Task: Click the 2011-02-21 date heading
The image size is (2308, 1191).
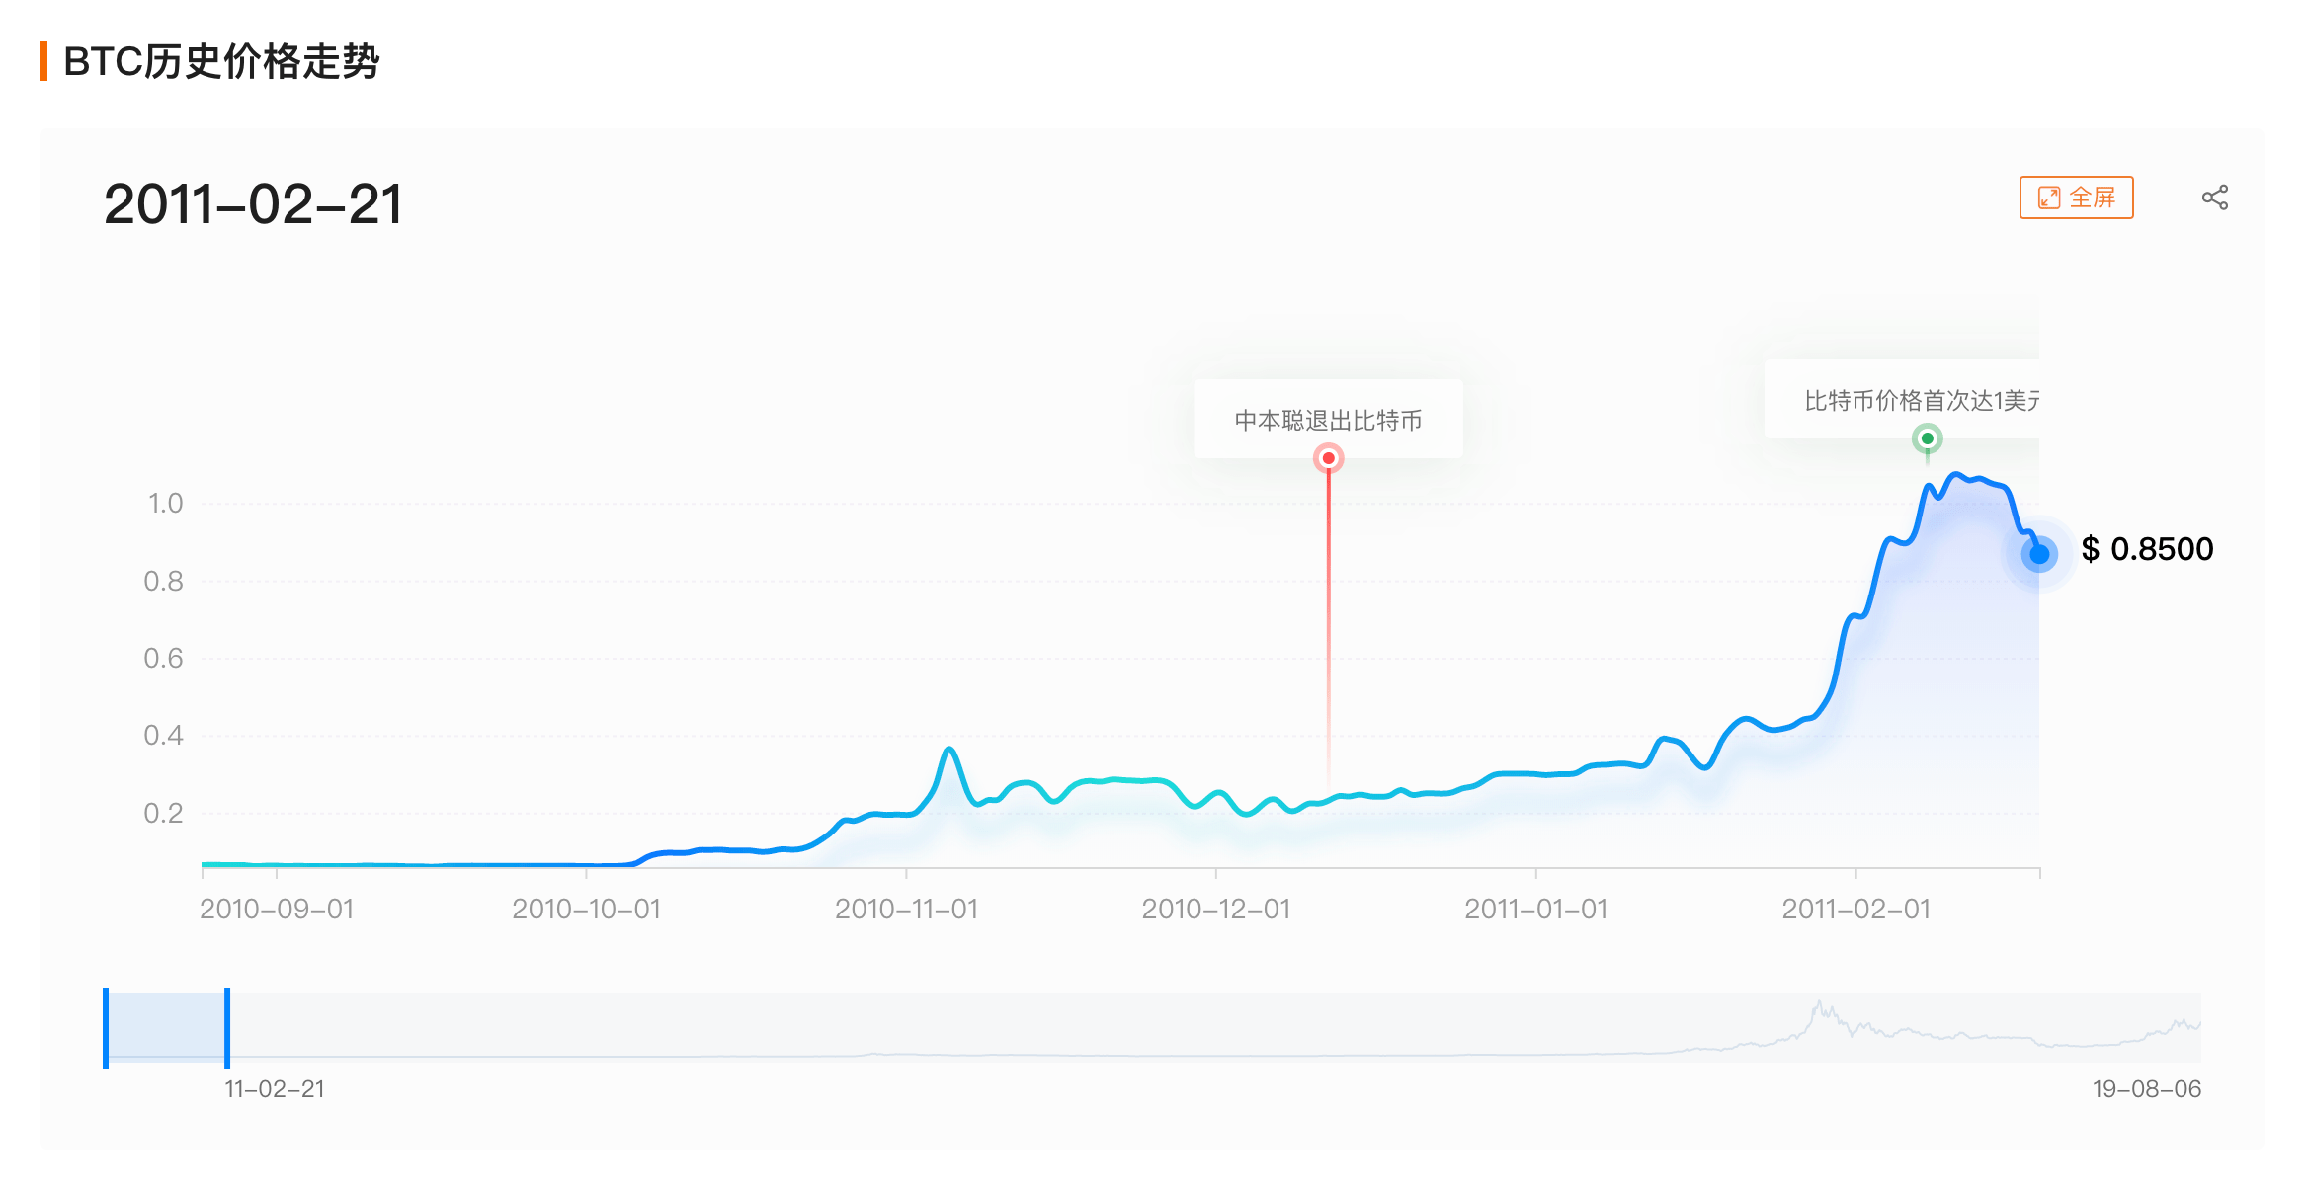Action: [x=253, y=204]
